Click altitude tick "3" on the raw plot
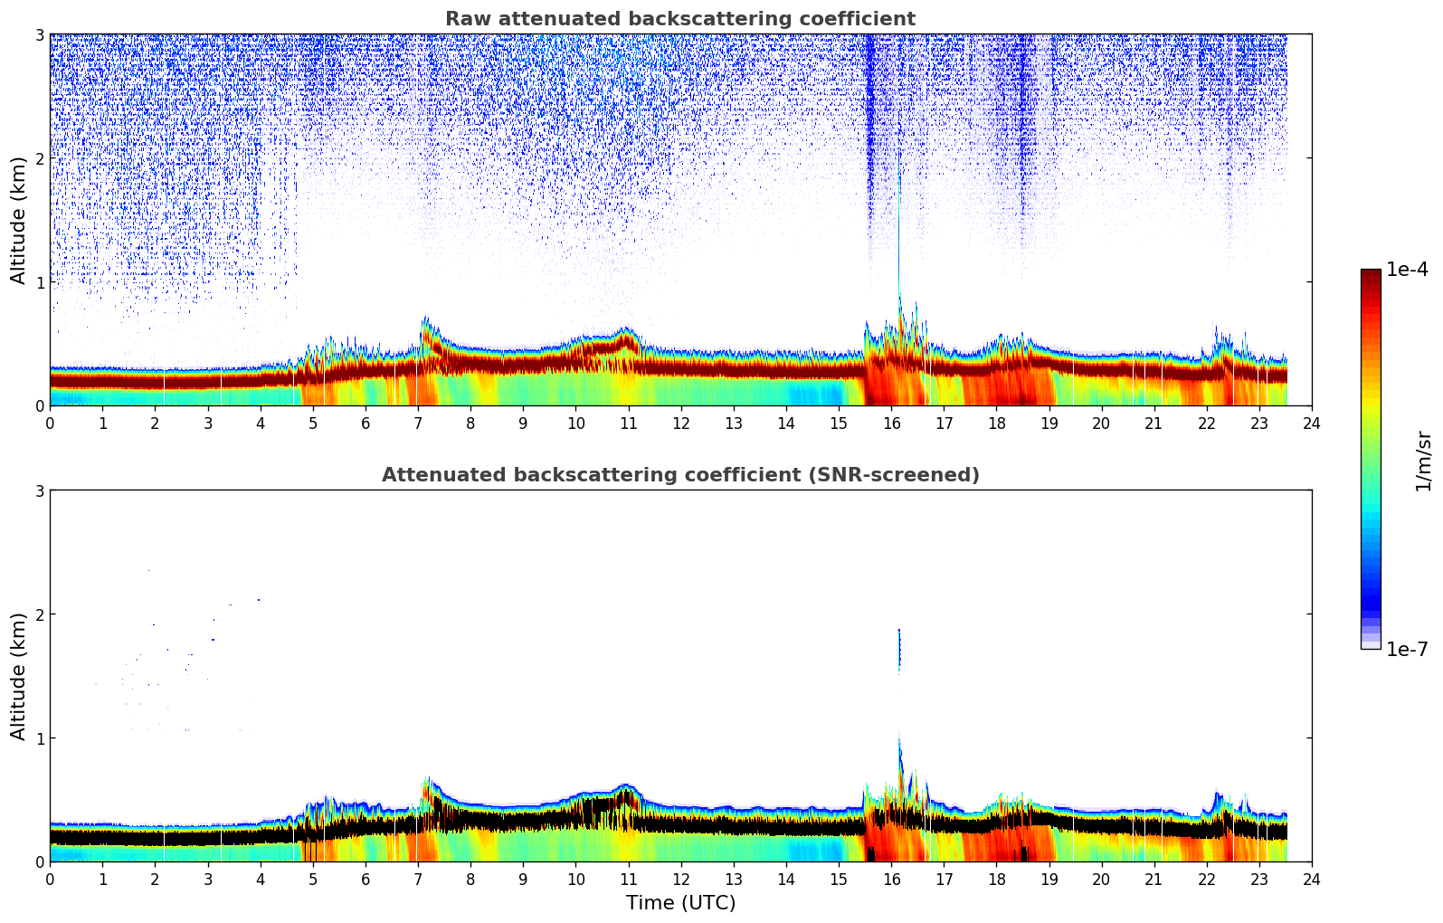Image resolution: width=1443 pixels, height=923 pixels. 39,34
